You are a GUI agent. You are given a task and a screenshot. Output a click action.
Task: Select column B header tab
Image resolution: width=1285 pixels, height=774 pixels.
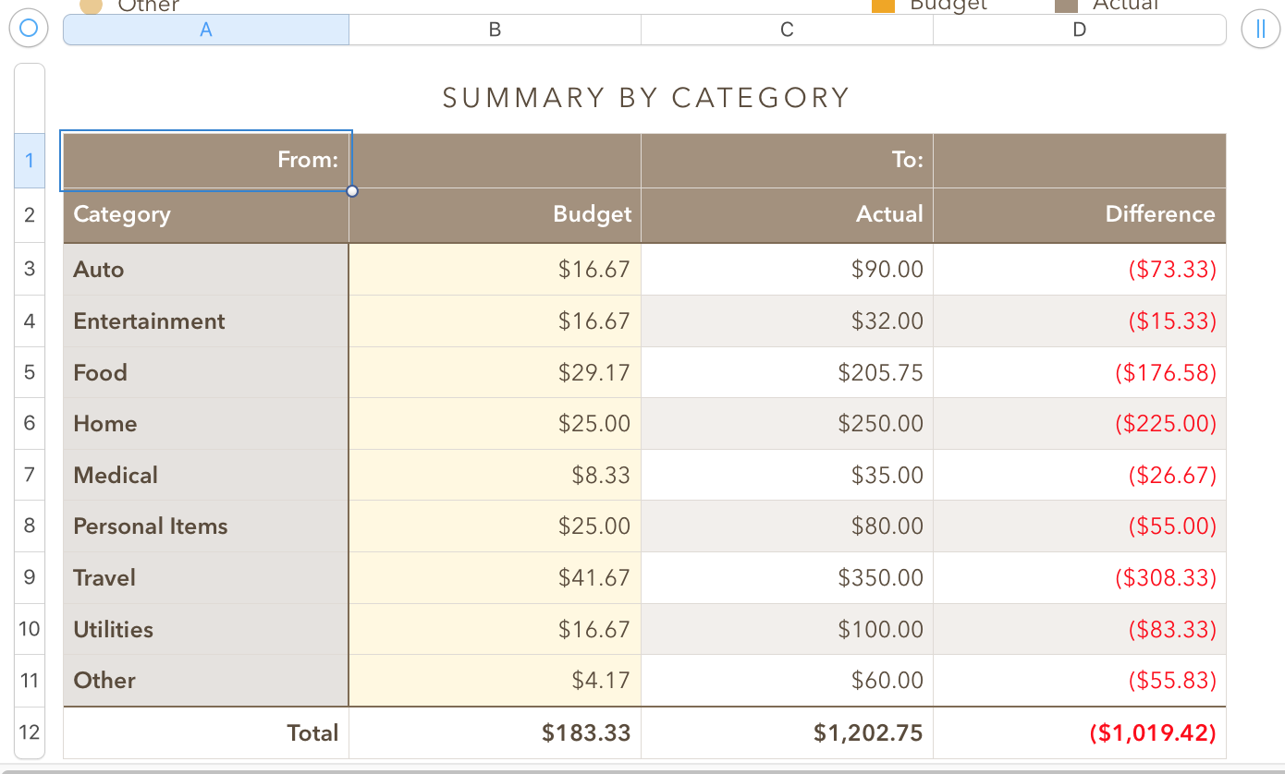[x=495, y=30]
